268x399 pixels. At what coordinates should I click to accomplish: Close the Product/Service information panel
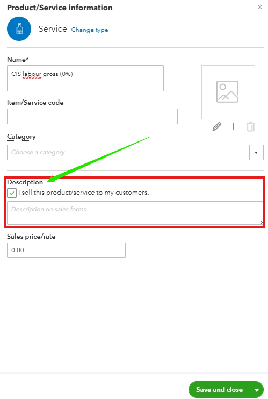click(x=259, y=7)
